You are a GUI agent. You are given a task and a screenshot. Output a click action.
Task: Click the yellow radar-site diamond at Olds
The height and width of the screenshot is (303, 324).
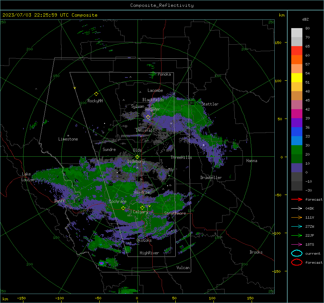[137, 157]
